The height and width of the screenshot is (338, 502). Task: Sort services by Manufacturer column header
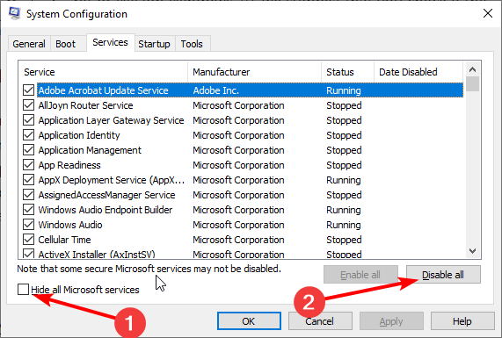(x=255, y=72)
